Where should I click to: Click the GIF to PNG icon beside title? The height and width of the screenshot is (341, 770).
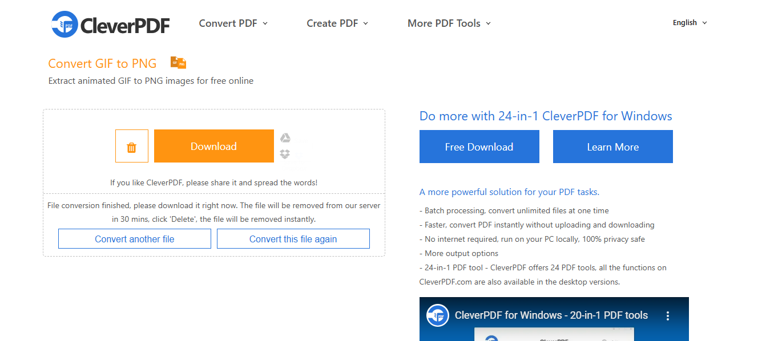point(178,63)
